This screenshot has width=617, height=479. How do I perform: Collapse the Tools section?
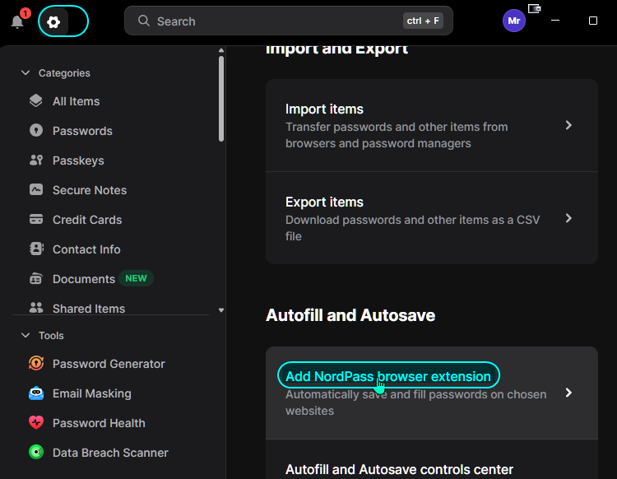(x=26, y=335)
